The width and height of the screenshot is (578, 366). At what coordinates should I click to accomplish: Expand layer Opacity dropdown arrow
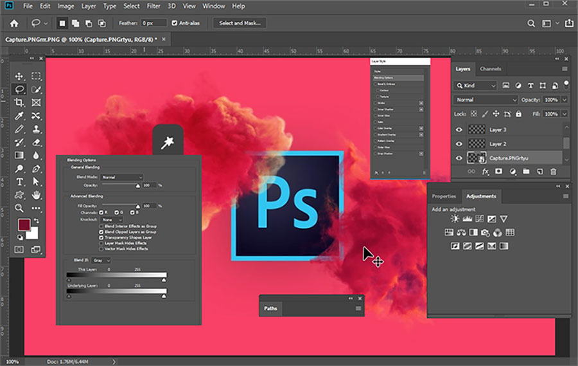tap(565, 100)
